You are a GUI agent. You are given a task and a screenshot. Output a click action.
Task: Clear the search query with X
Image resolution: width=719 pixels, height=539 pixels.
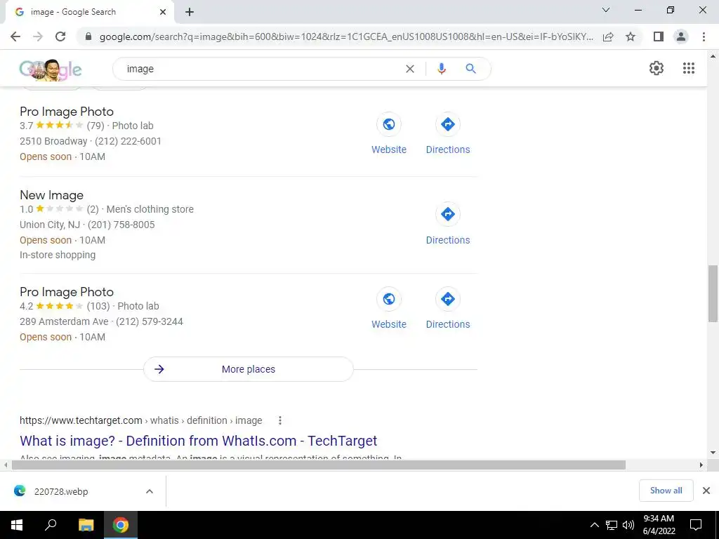(x=410, y=69)
